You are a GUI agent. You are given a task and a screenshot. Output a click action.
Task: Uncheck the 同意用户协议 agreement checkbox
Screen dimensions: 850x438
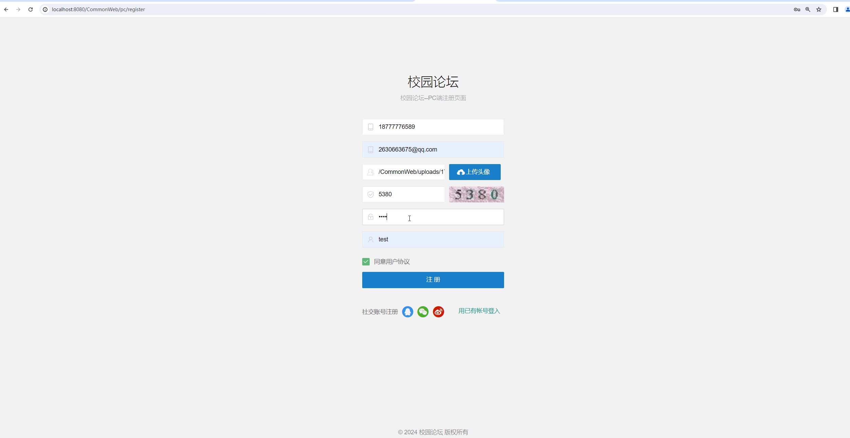(x=366, y=262)
